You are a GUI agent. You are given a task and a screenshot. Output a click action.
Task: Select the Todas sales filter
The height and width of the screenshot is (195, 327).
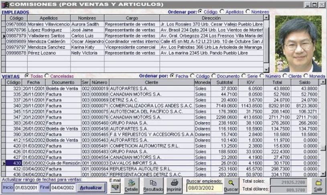pyautogui.click(x=27, y=76)
